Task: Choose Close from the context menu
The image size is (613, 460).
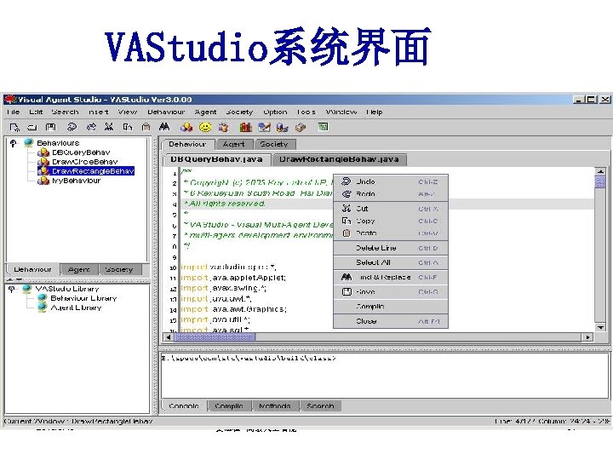Action: click(391, 321)
